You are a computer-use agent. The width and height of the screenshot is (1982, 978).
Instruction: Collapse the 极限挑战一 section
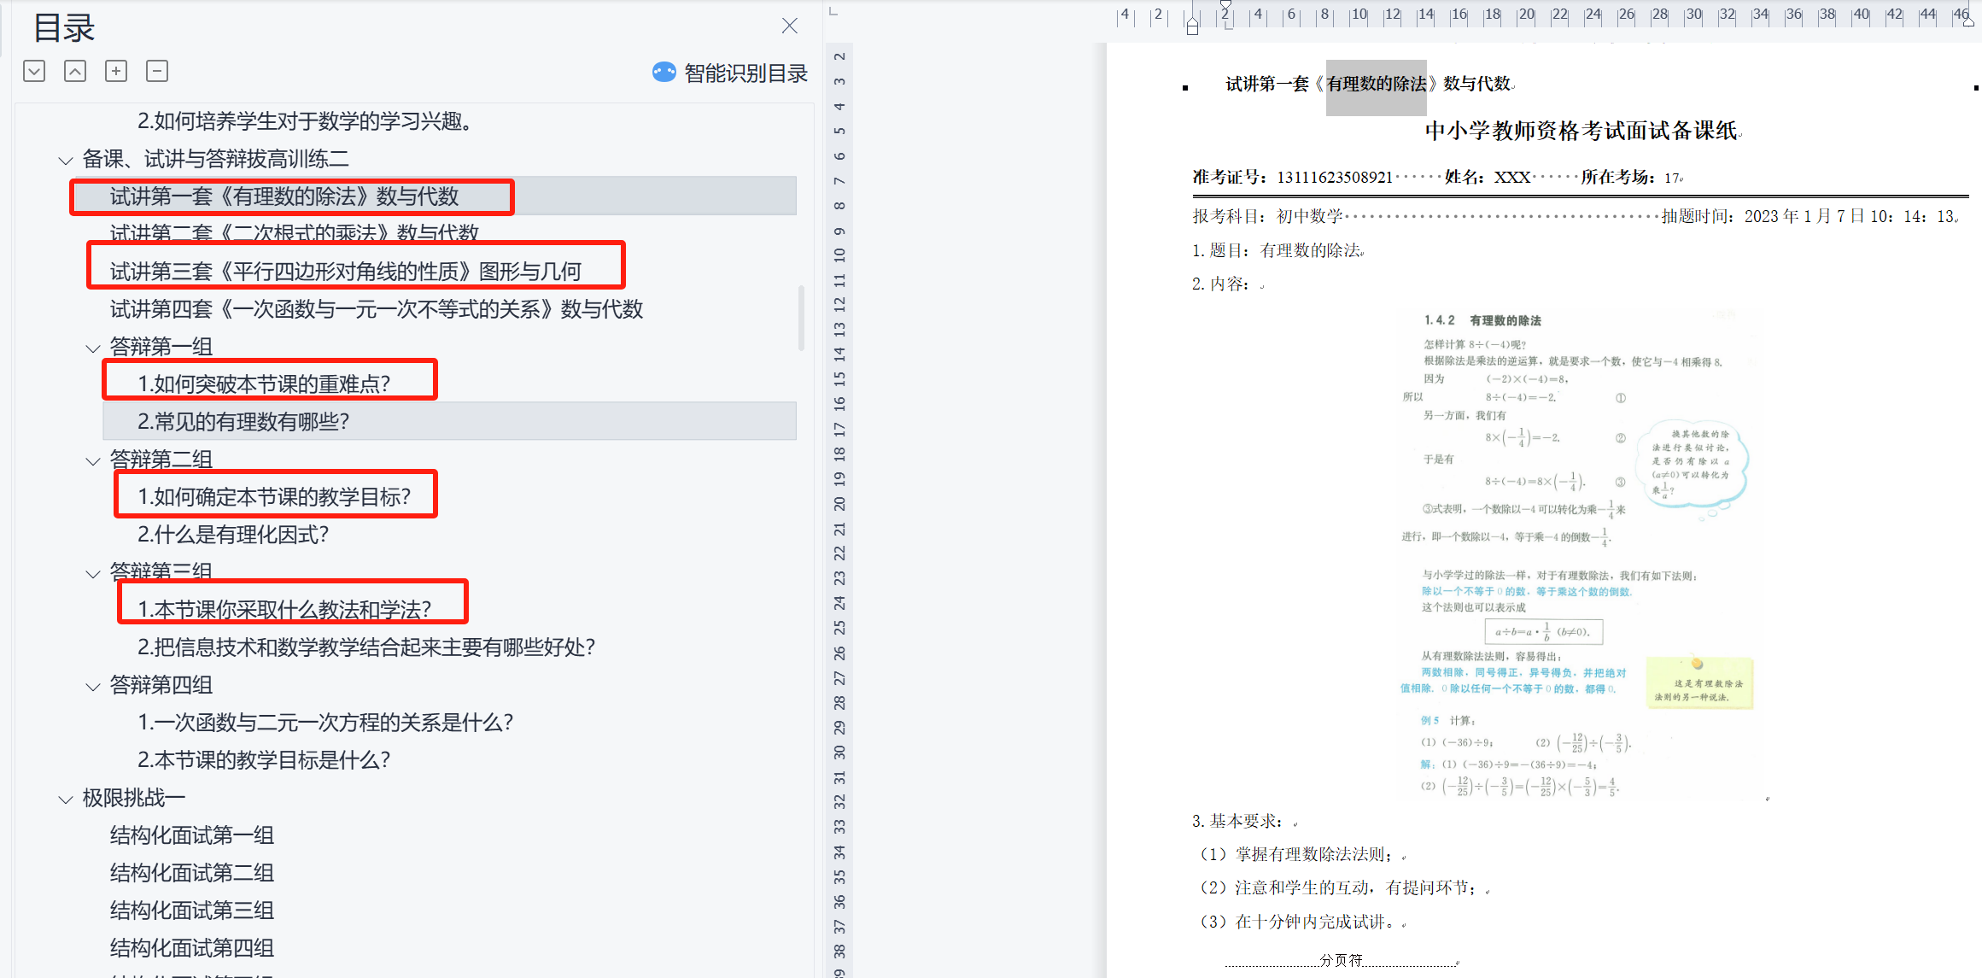66,799
